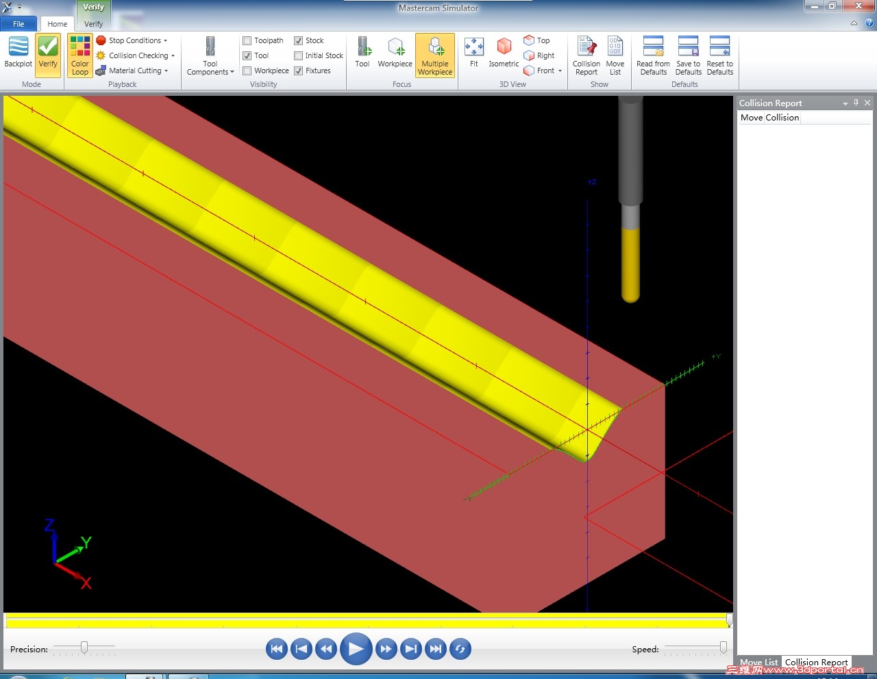Jump to end of simulation

point(436,649)
